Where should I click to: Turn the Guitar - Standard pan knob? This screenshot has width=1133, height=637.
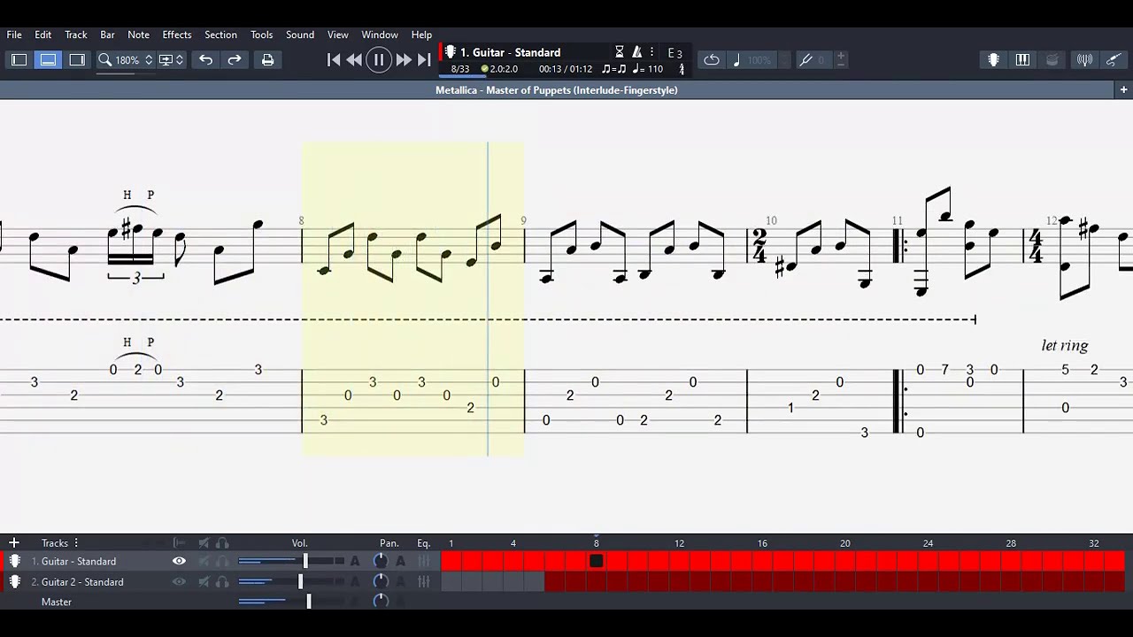(x=381, y=561)
